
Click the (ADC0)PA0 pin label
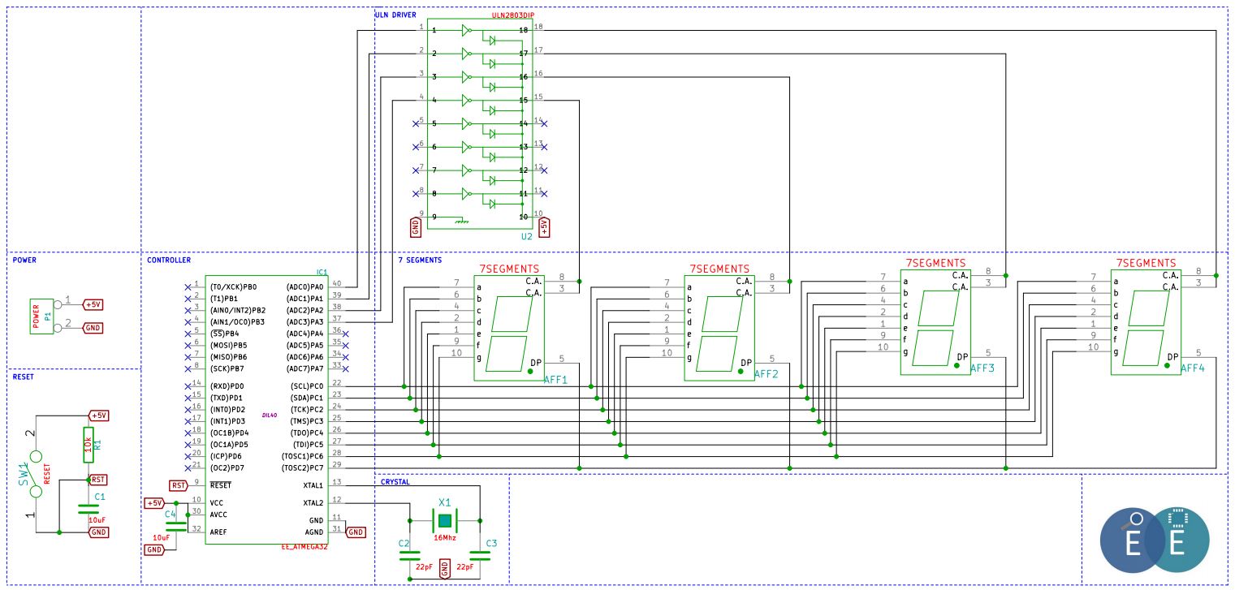[x=305, y=287]
